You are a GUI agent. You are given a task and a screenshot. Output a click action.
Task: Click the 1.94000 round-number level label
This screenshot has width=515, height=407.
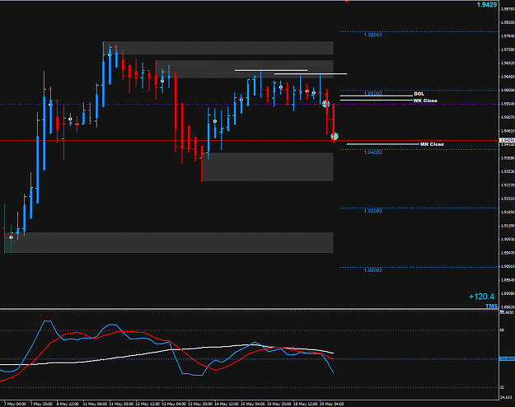373,152
